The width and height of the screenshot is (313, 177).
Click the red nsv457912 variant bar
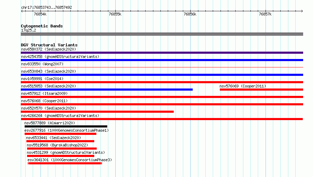point(162,97)
